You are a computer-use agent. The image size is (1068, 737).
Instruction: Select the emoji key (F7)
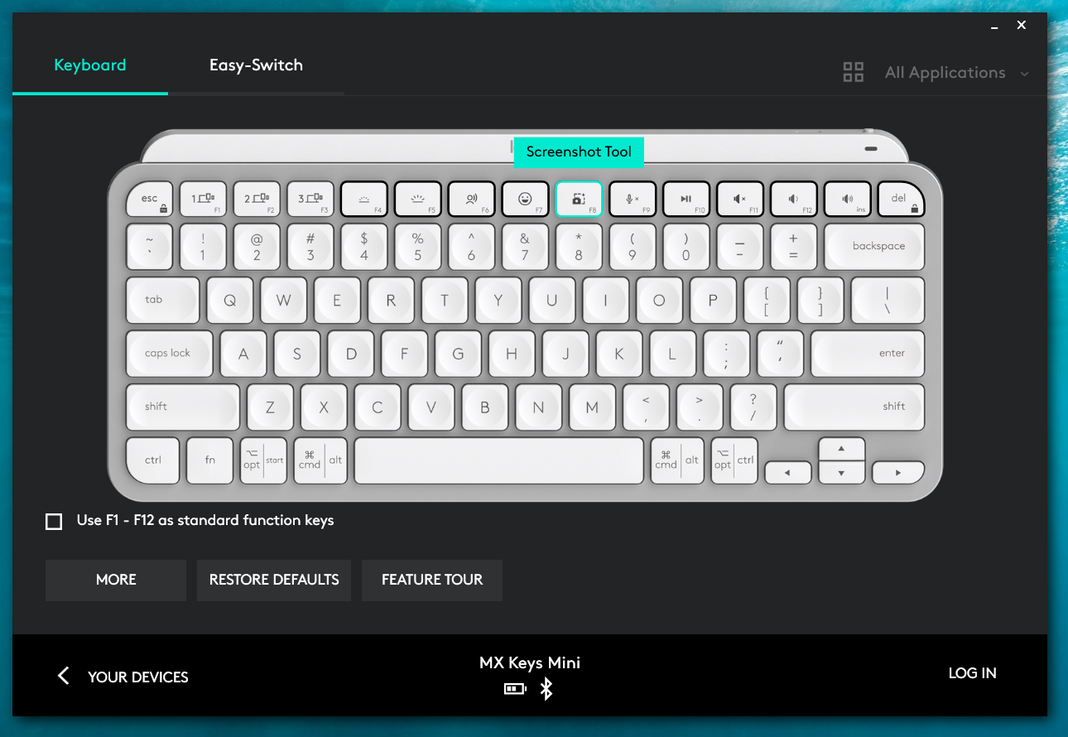[x=525, y=199]
